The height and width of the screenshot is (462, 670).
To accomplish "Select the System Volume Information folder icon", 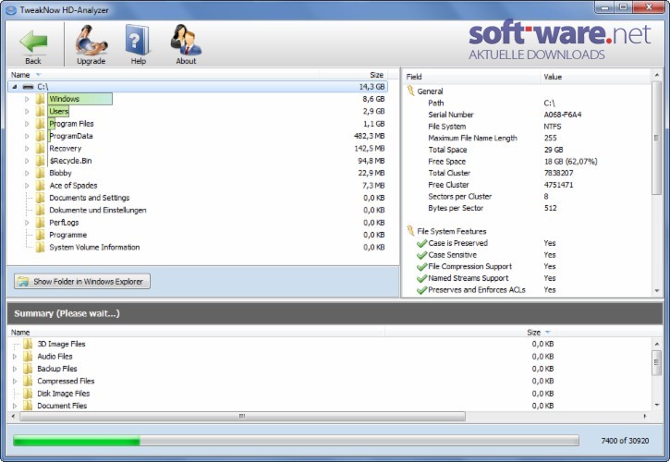I will 40,248.
